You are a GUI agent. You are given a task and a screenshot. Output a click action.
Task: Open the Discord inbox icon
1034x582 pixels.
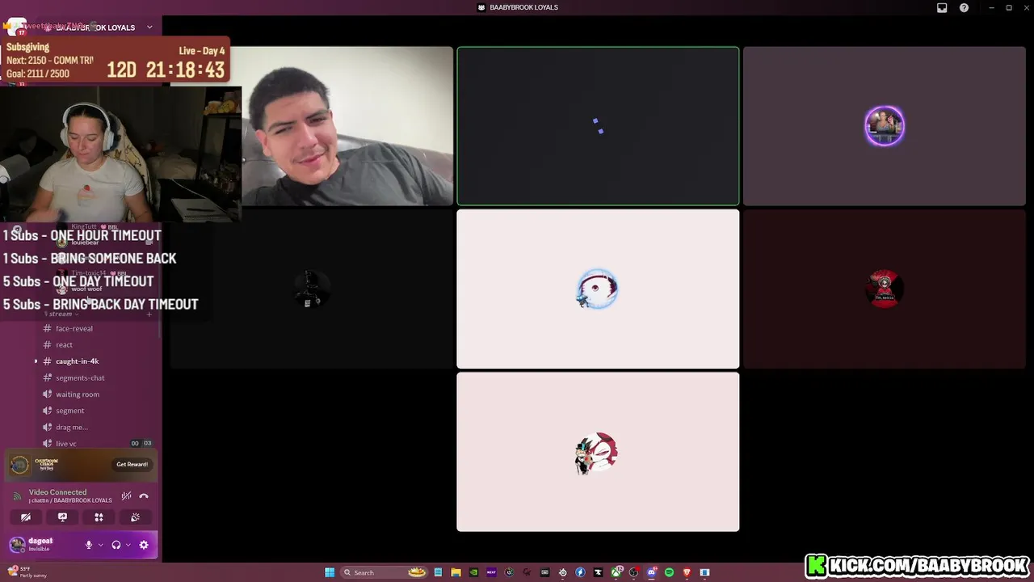pos(942,7)
